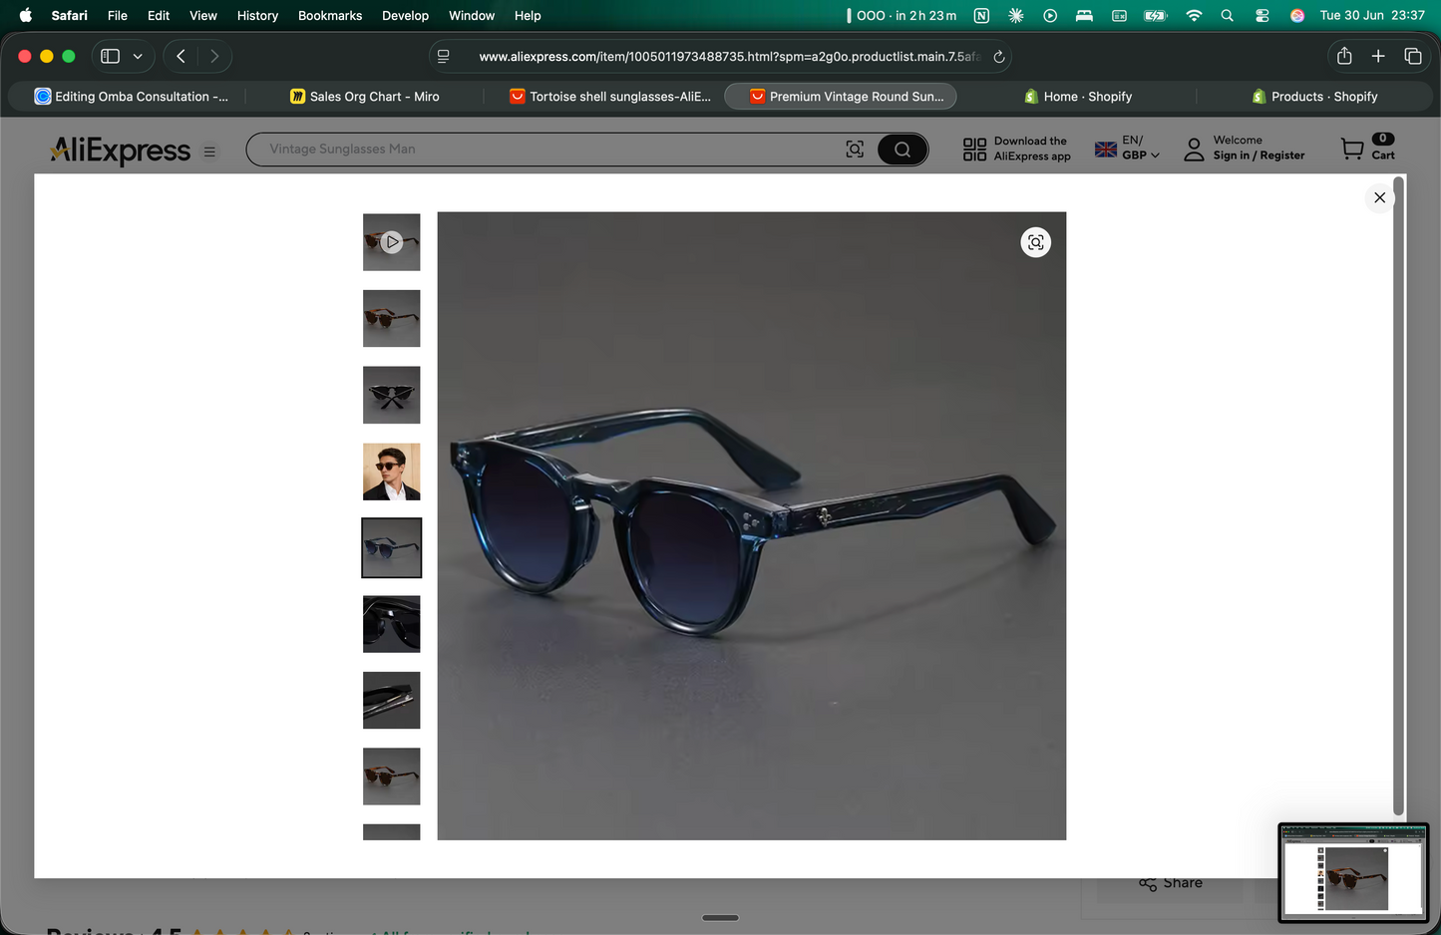
Task: Click Safari Share icon in toolbar
Action: coord(1344,56)
